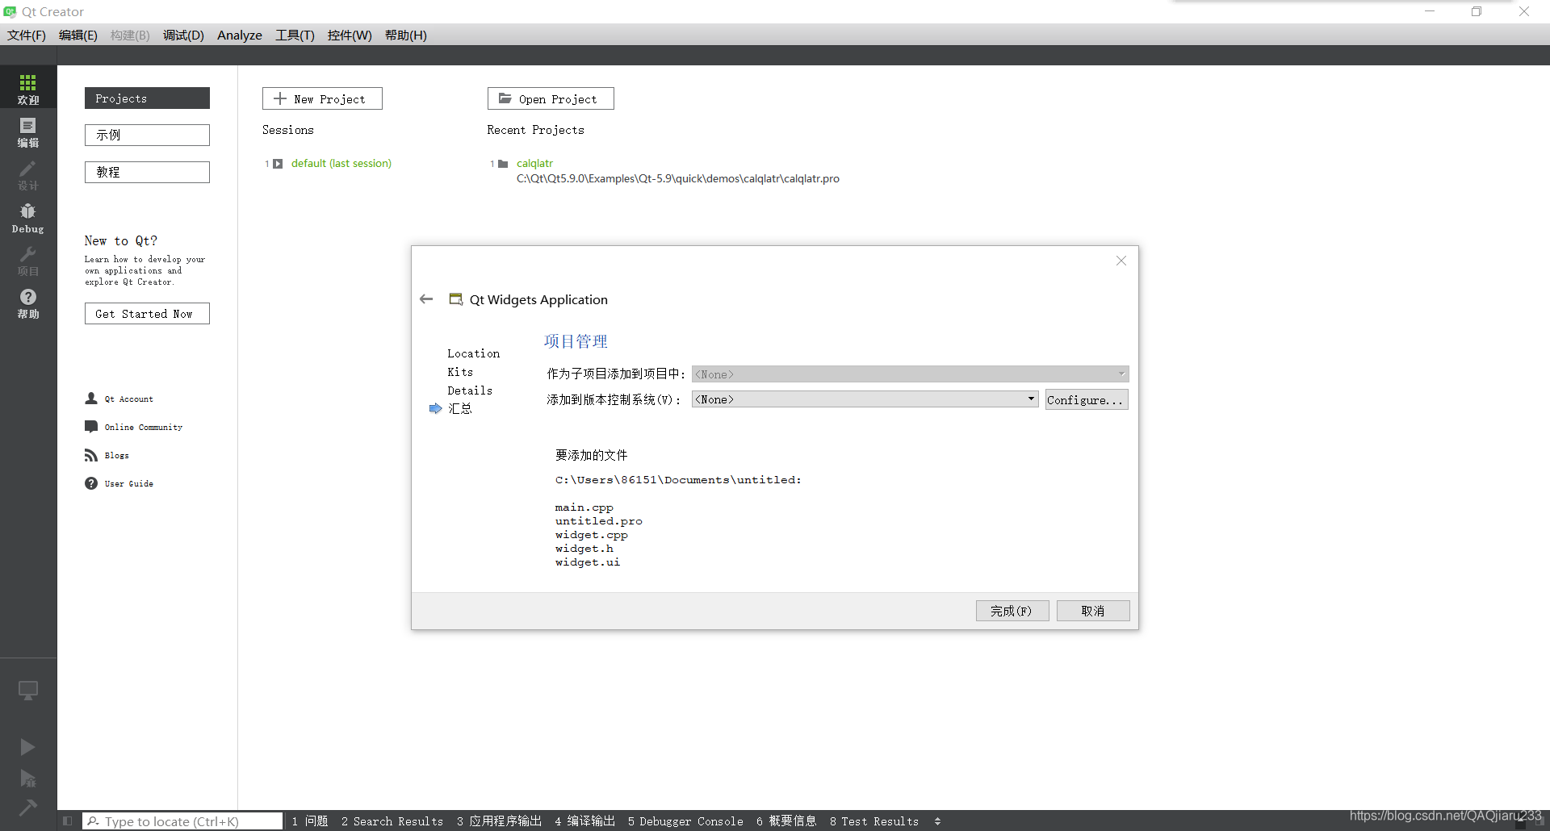Image resolution: width=1550 pixels, height=831 pixels.
Task: Open the add as subproject dropdown
Action: click(910, 374)
